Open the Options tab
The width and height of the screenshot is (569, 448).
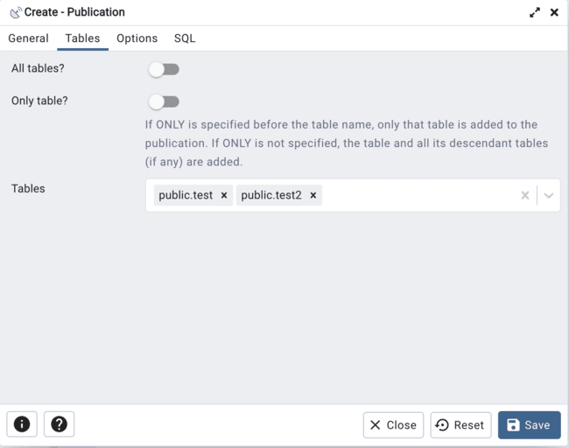click(x=137, y=38)
